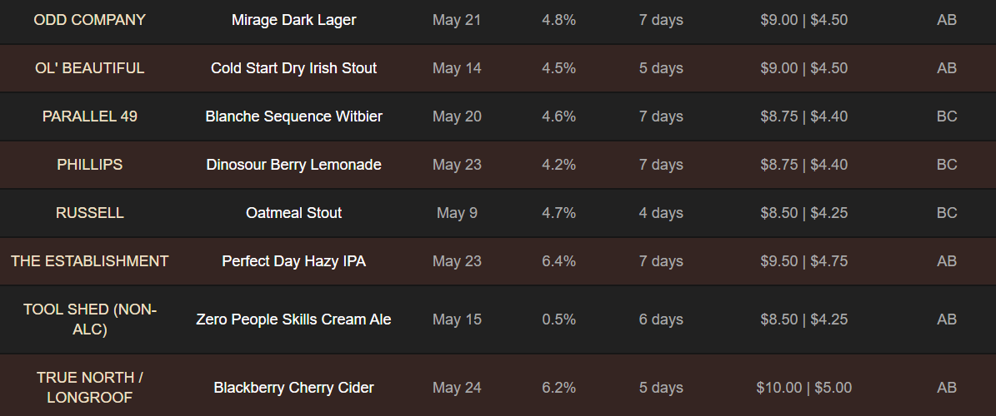Select Zero People Skills Cream Ale
Screen dimensions: 996x416
click(293, 319)
